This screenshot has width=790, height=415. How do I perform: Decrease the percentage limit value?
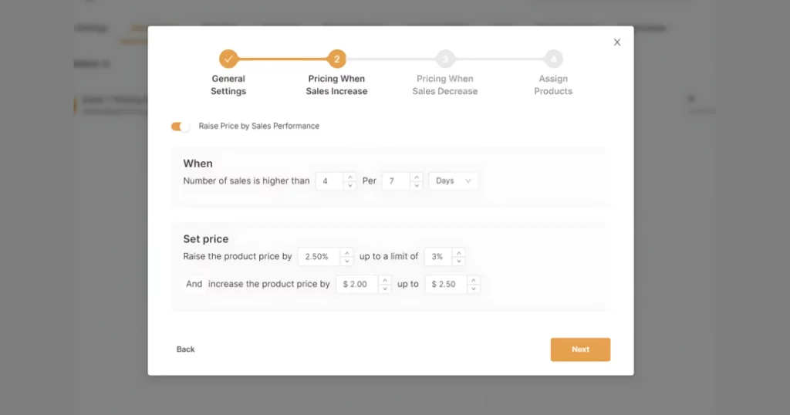(458, 261)
